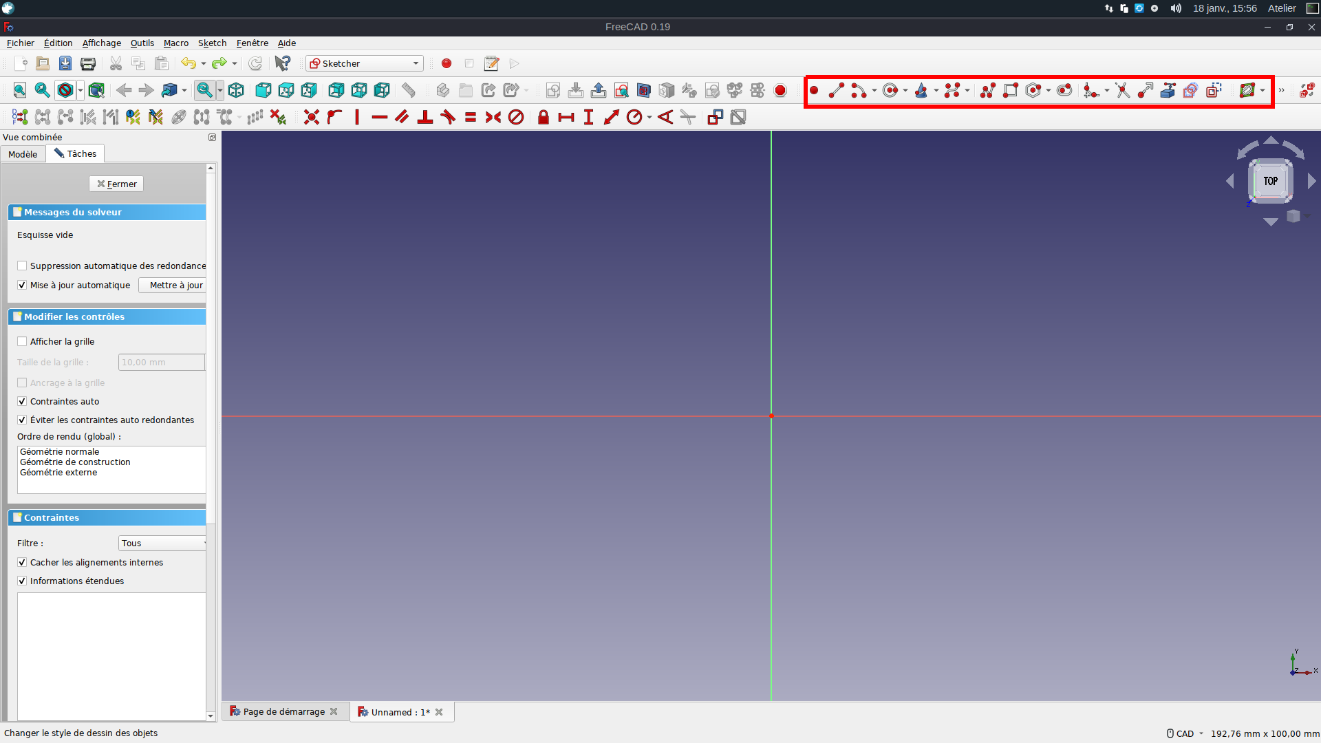Select the Create polyline tool
This screenshot has width=1321, height=743.
click(x=988, y=90)
